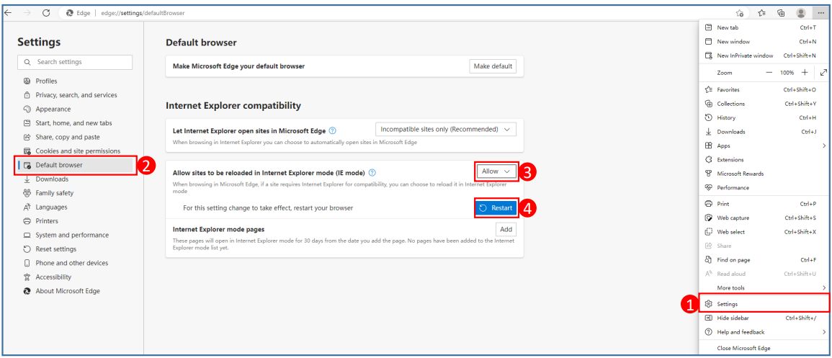The height and width of the screenshot is (358, 832).
Task: Click the address bar URL
Action: [143, 13]
